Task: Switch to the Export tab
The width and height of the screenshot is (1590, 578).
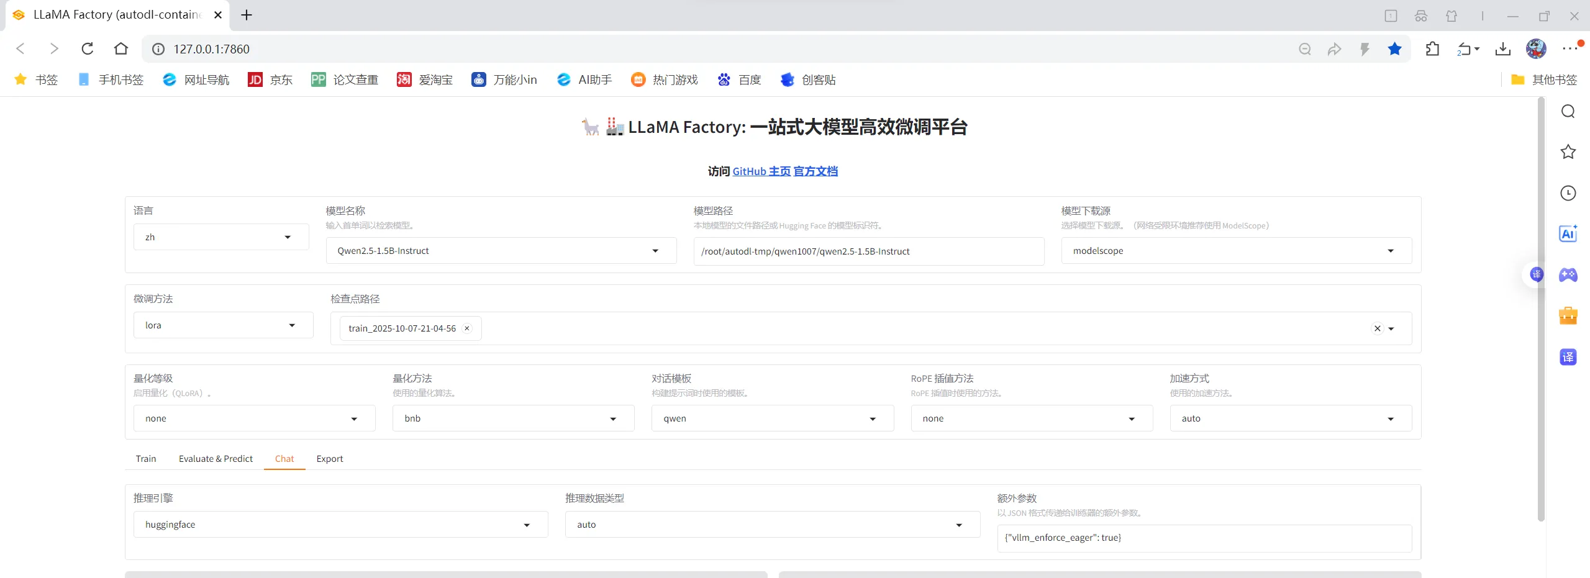Action: (330, 459)
